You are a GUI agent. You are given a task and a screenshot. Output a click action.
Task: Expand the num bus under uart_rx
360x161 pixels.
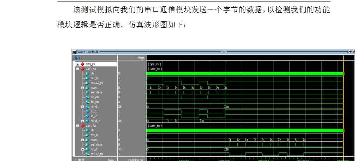point(83,88)
